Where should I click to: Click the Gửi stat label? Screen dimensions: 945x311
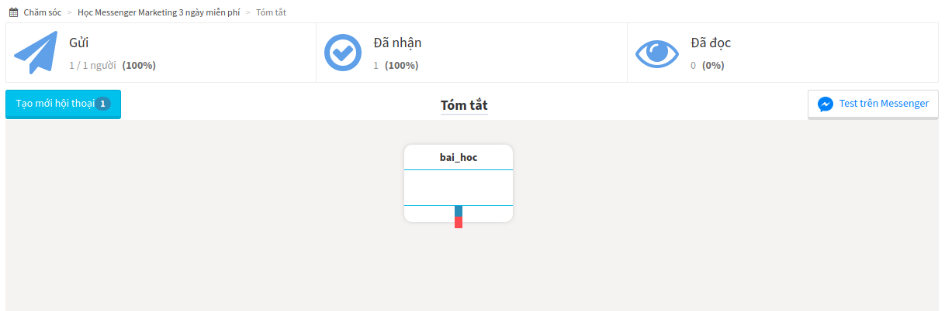tap(78, 43)
